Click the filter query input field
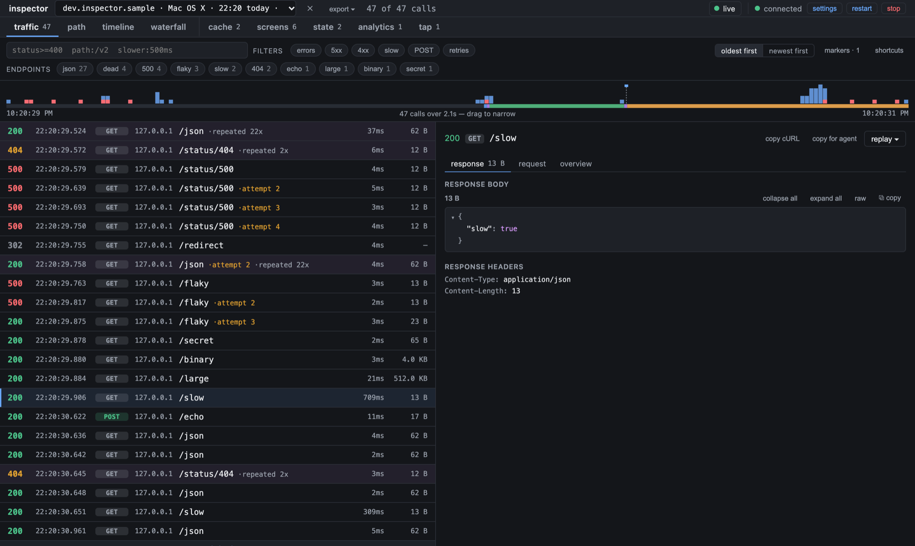915x546 pixels. pos(127,50)
